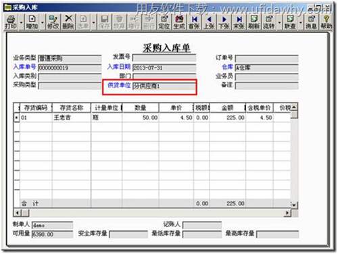Click the 联查 toolbar button
The image size is (338, 254).
click(290, 22)
